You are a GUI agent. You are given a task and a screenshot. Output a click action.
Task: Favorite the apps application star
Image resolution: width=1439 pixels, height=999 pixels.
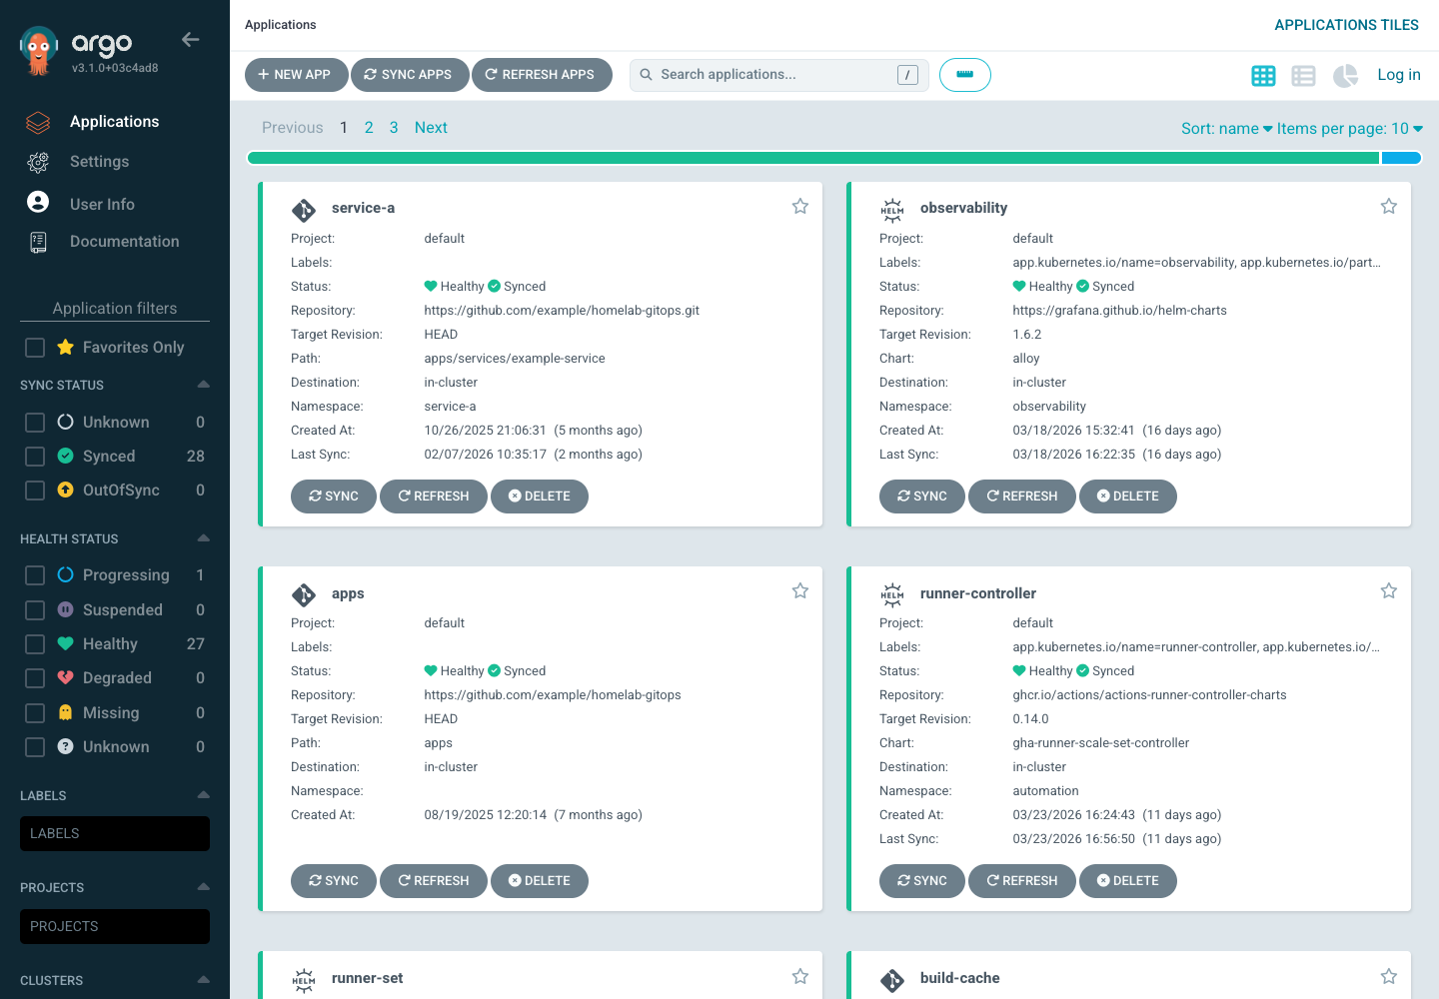click(x=800, y=590)
